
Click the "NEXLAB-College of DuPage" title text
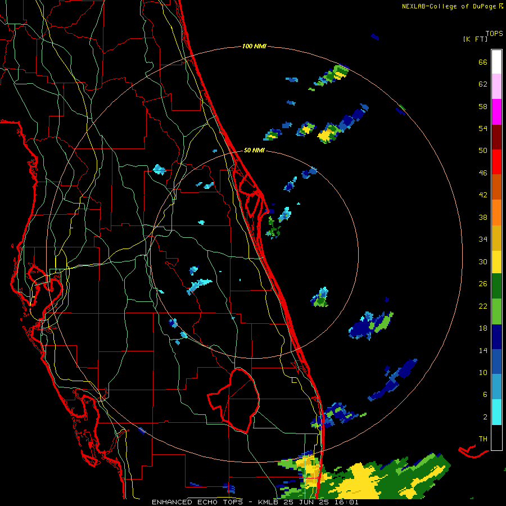coord(449,6)
